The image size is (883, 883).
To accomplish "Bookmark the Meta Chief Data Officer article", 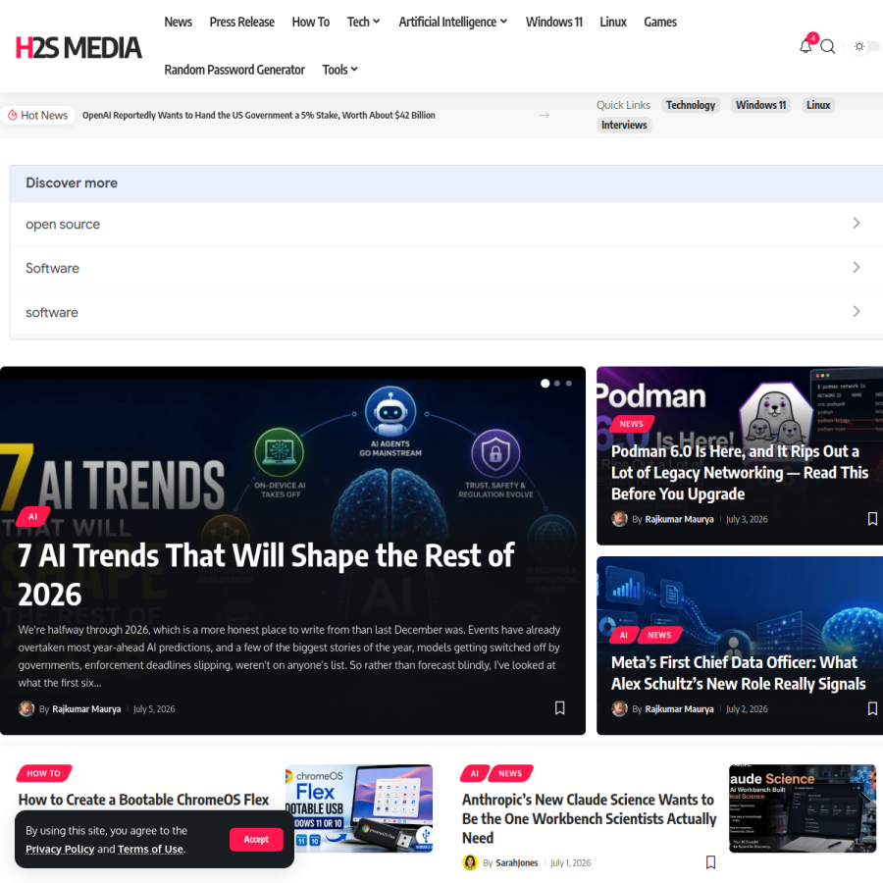I will 872,708.
